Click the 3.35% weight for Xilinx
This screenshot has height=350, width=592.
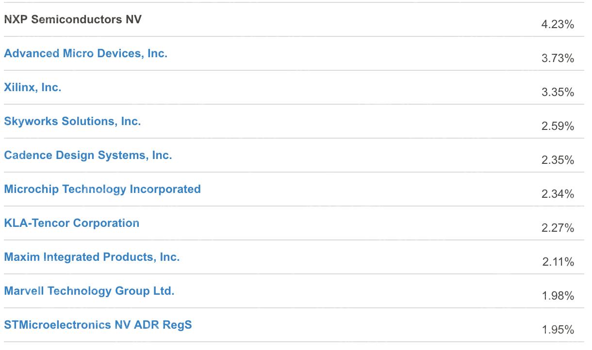click(558, 92)
